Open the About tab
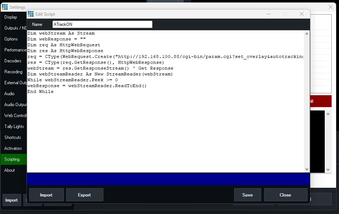 [14, 170]
